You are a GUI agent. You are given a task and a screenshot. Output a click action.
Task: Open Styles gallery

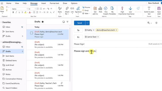pos(60,11)
